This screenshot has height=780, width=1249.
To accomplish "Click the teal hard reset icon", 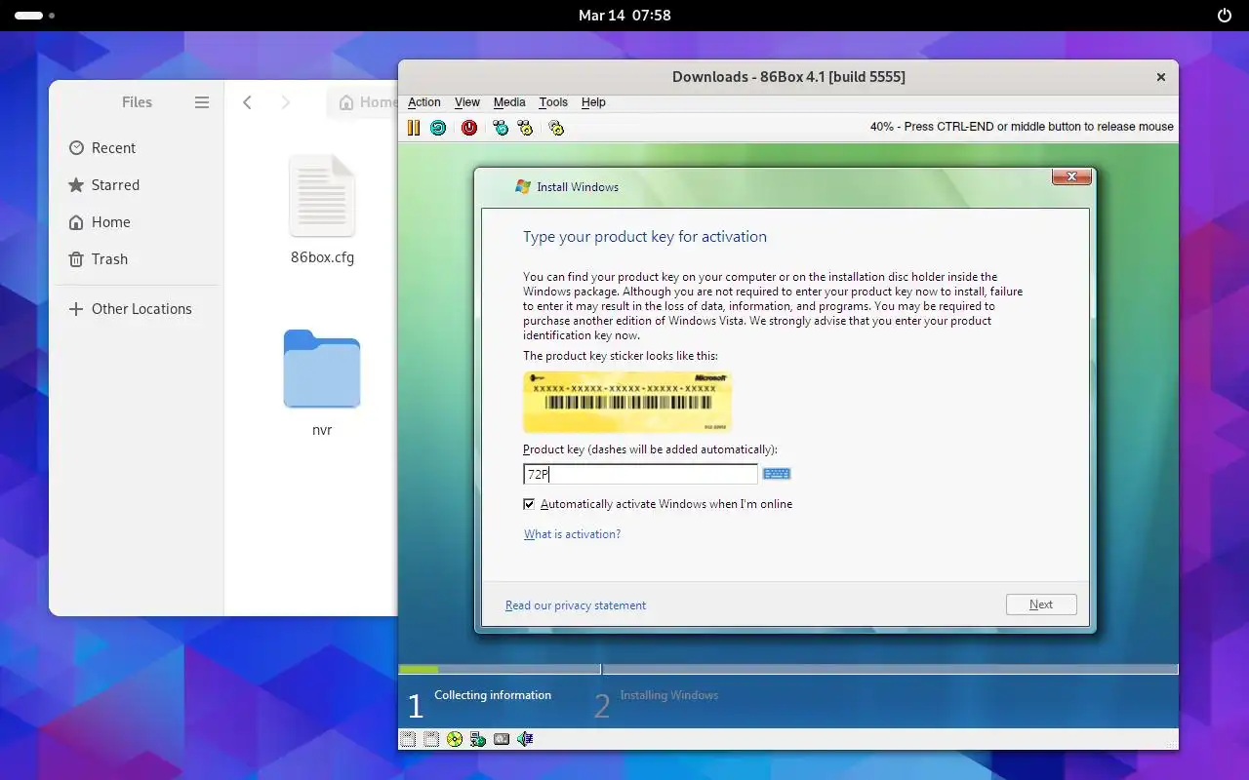I will tap(438, 128).
